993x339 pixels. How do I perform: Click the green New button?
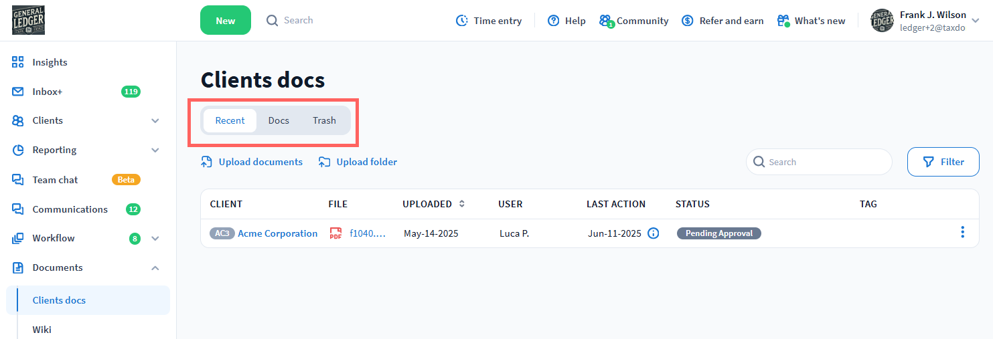pos(225,21)
